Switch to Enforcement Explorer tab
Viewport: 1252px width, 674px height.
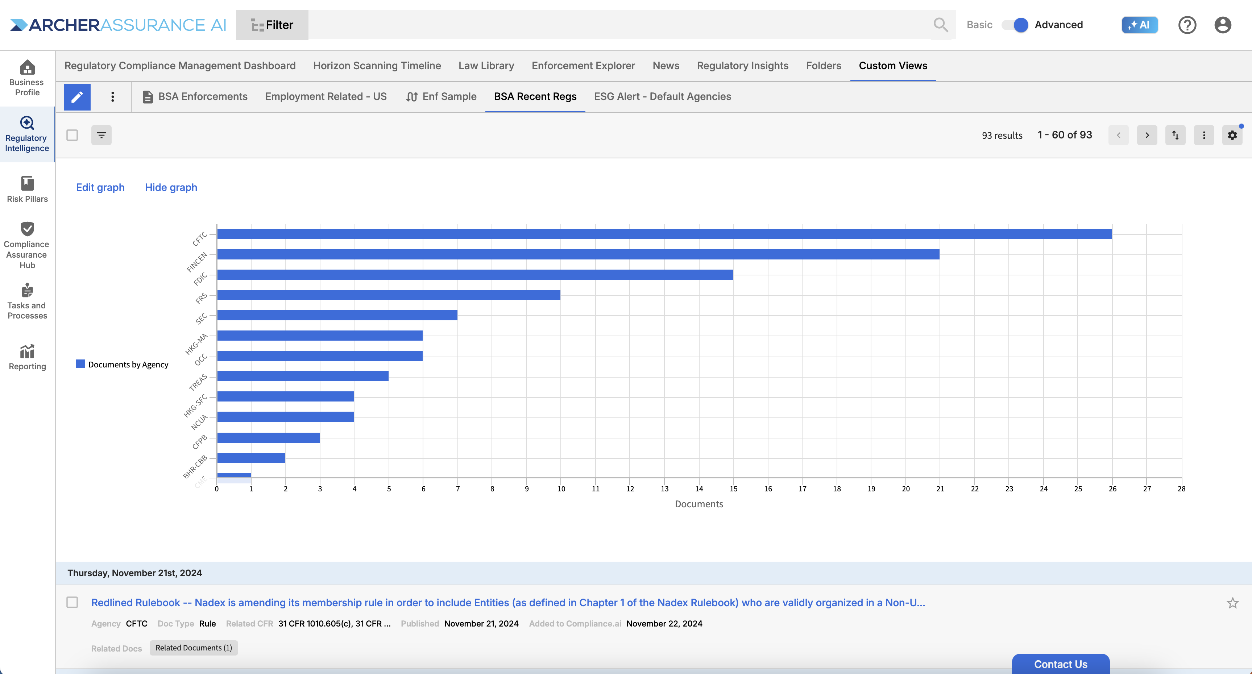[x=583, y=66]
